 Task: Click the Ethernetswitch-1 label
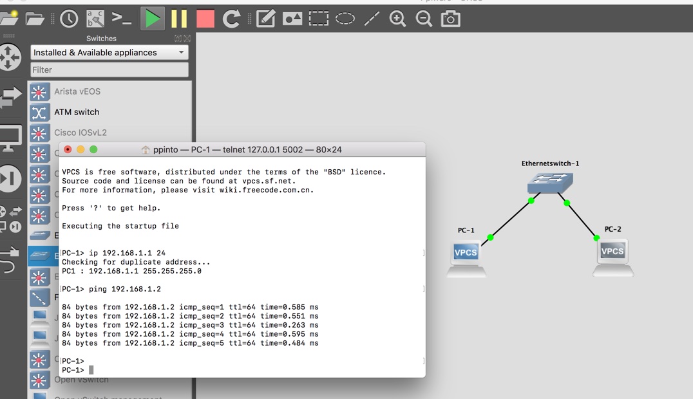coord(550,163)
